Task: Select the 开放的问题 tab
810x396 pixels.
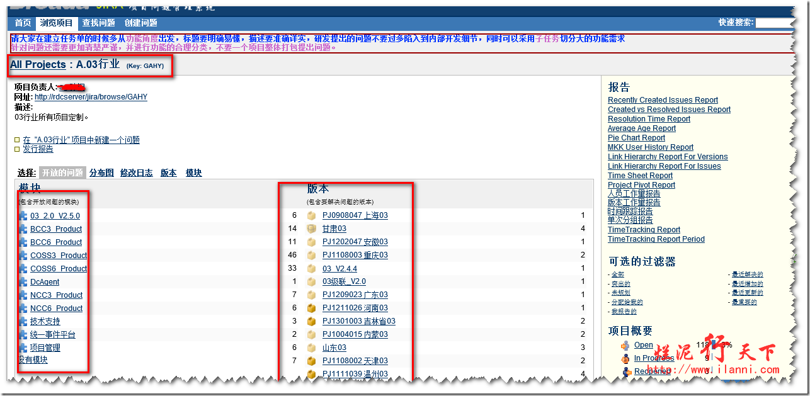Action: point(62,173)
